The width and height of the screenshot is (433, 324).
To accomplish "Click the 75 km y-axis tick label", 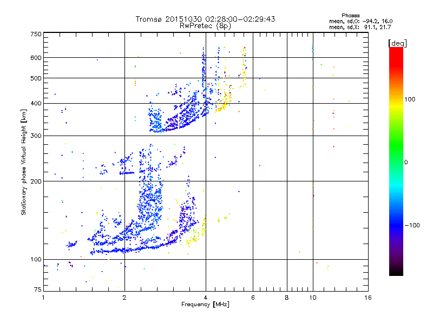I will pyautogui.click(x=38, y=289).
